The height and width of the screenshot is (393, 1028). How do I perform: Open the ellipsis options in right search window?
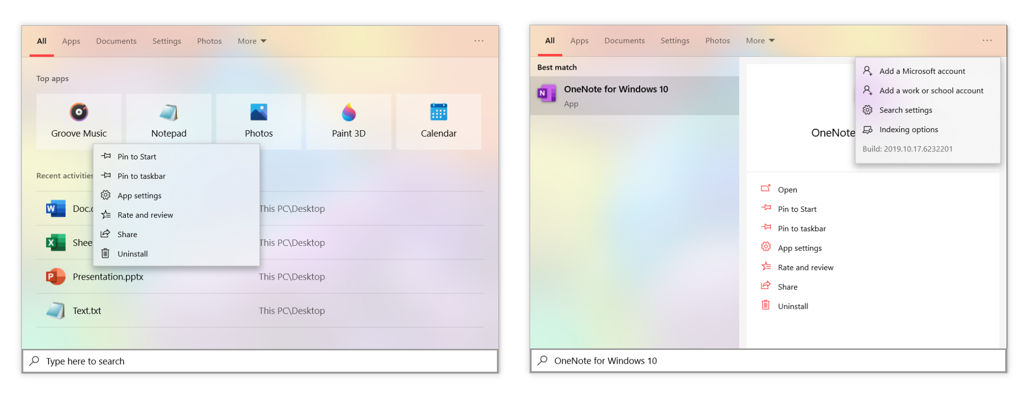[x=987, y=40]
